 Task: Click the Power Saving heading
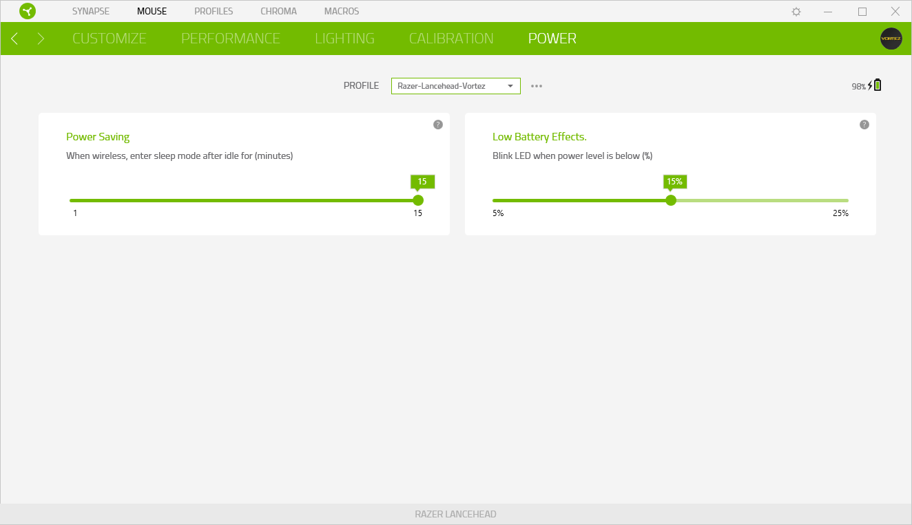pyautogui.click(x=98, y=137)
